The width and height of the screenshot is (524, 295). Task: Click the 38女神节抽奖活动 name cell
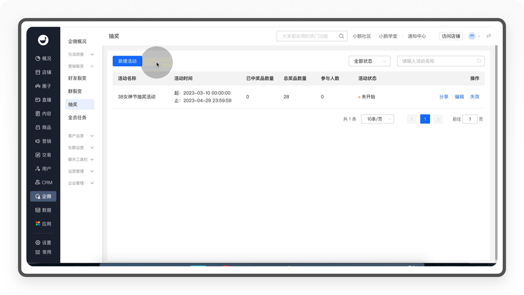(x=137, y=97)
